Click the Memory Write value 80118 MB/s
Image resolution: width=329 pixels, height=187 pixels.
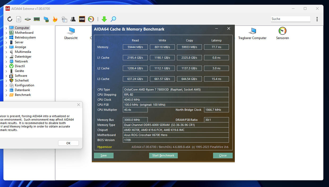162,47
